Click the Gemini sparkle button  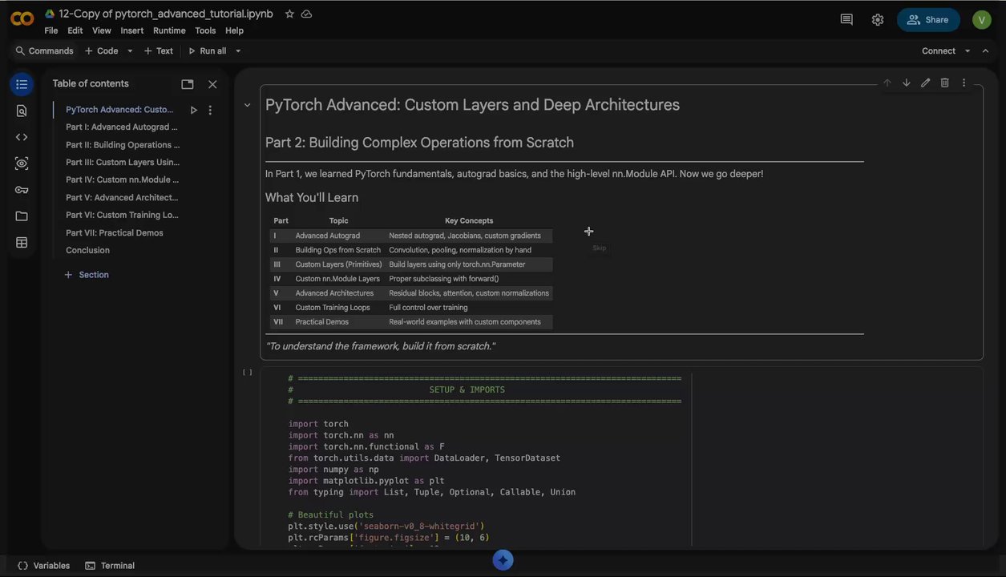(x=503, y=559)
